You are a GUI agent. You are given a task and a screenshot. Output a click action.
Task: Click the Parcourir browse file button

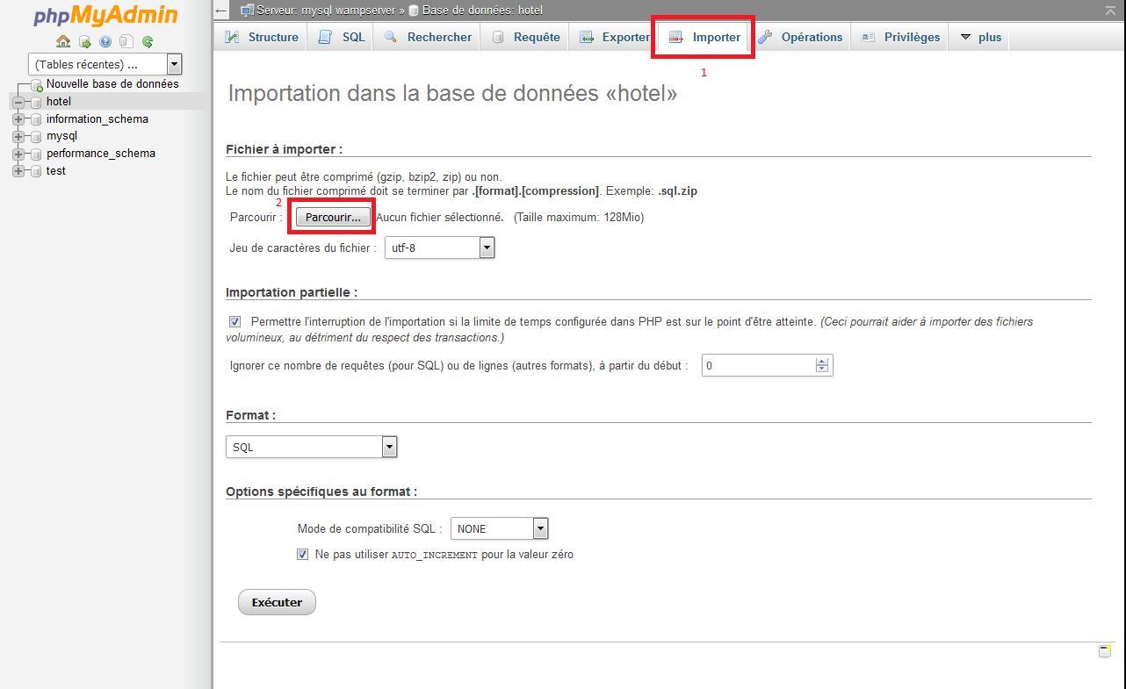click(333, 218)
